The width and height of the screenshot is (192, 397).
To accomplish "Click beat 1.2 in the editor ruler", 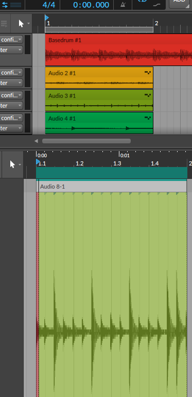I will (80, 163).
